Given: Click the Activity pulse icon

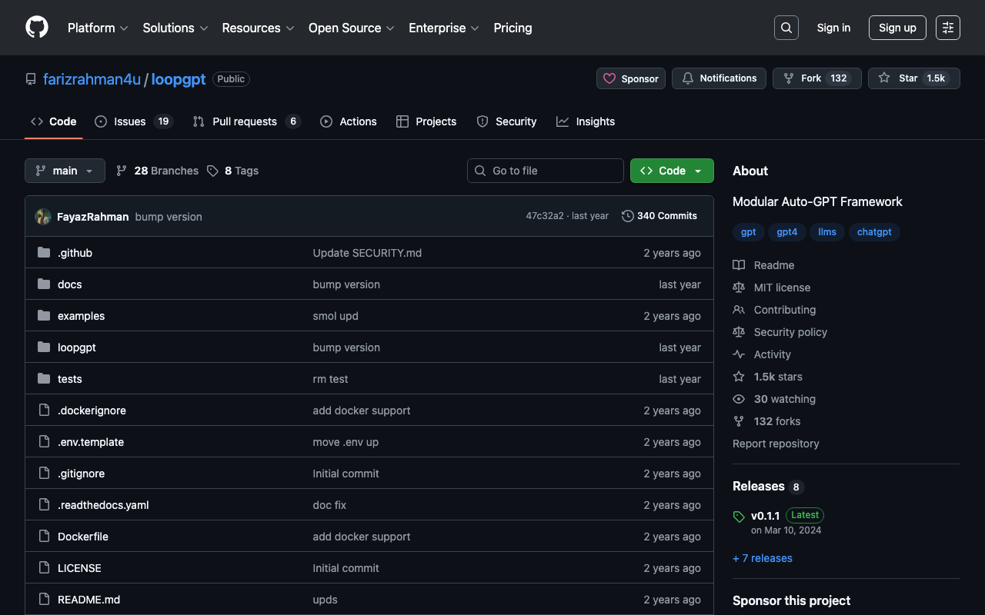Looking at the screenshot, I should click(x=739, y=354).
